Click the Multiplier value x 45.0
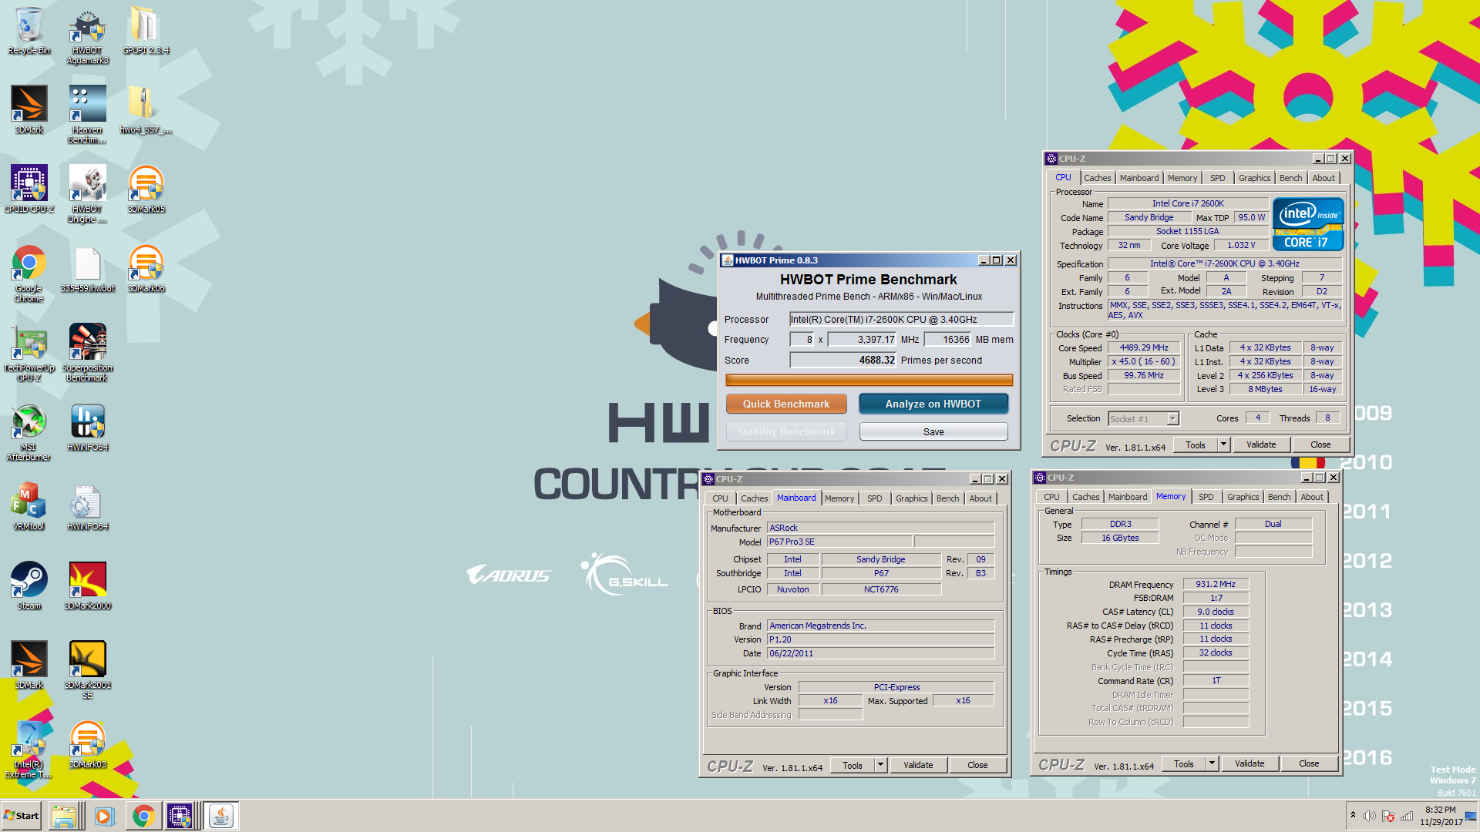The height and width of the screenshot is (832, 1480). point(1142,362)
